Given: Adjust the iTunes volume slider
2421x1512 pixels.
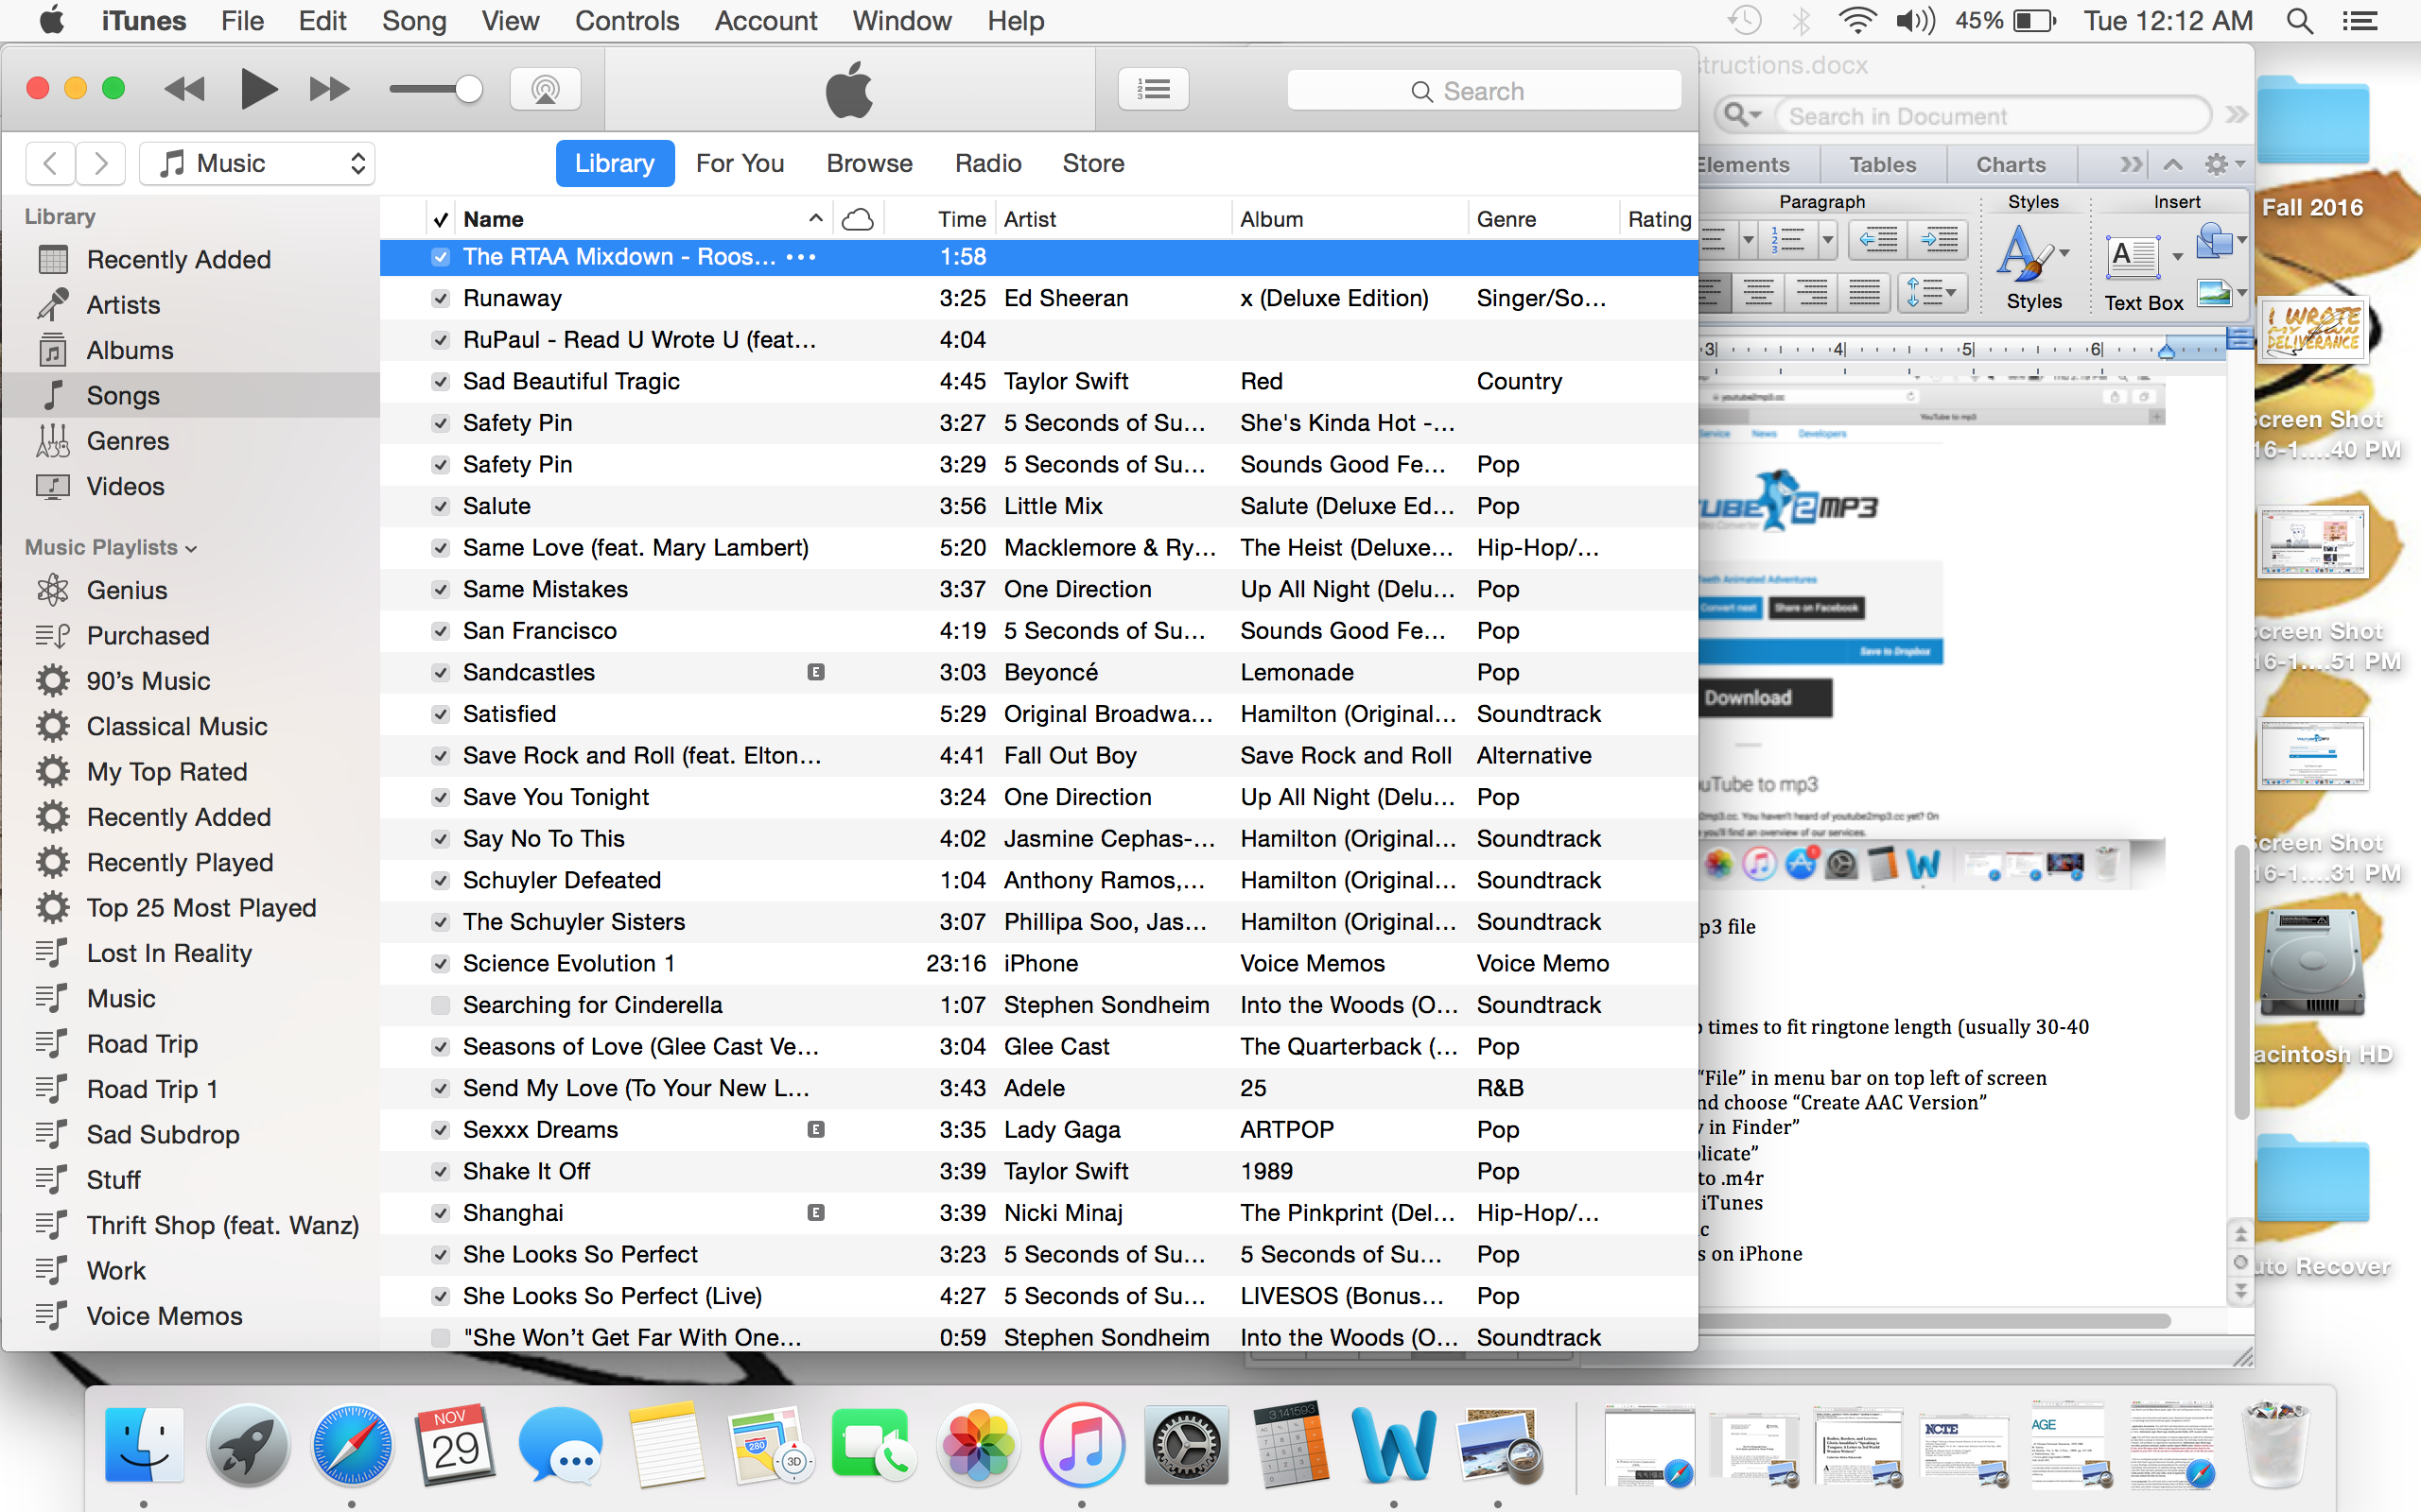Looking at the screenshot, I should [437, 88].
